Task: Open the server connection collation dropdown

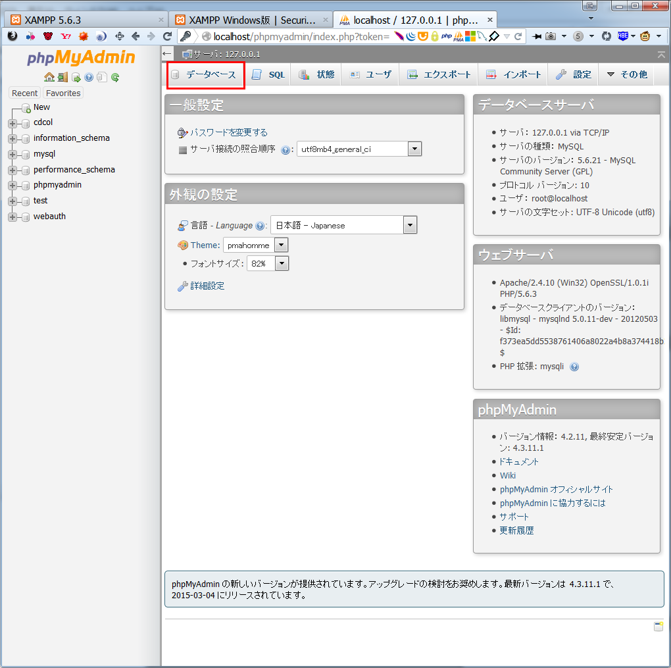Action: [x=414, y=149]
